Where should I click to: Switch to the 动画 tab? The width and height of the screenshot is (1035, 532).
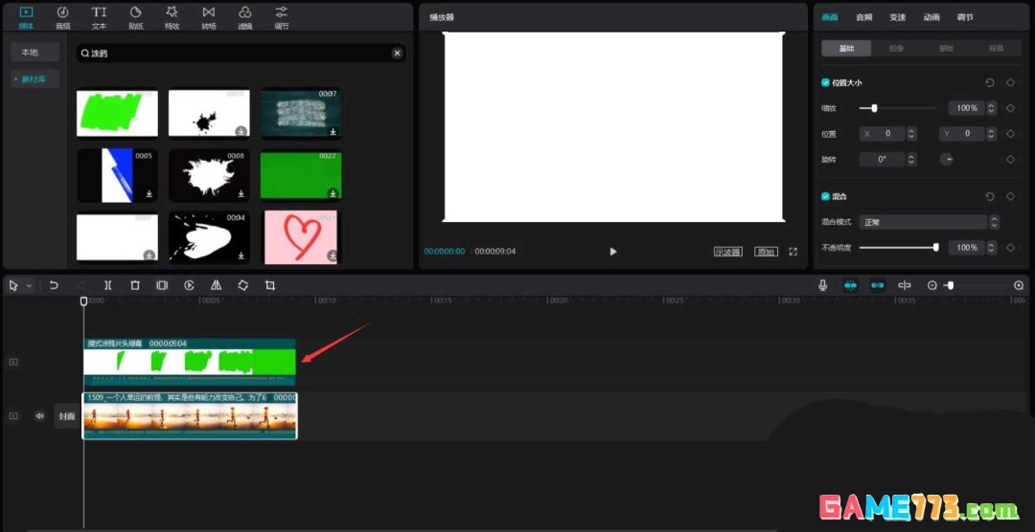[x=931, y=17]
